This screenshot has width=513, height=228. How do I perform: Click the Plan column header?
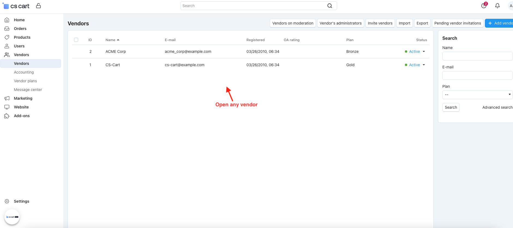350,40
